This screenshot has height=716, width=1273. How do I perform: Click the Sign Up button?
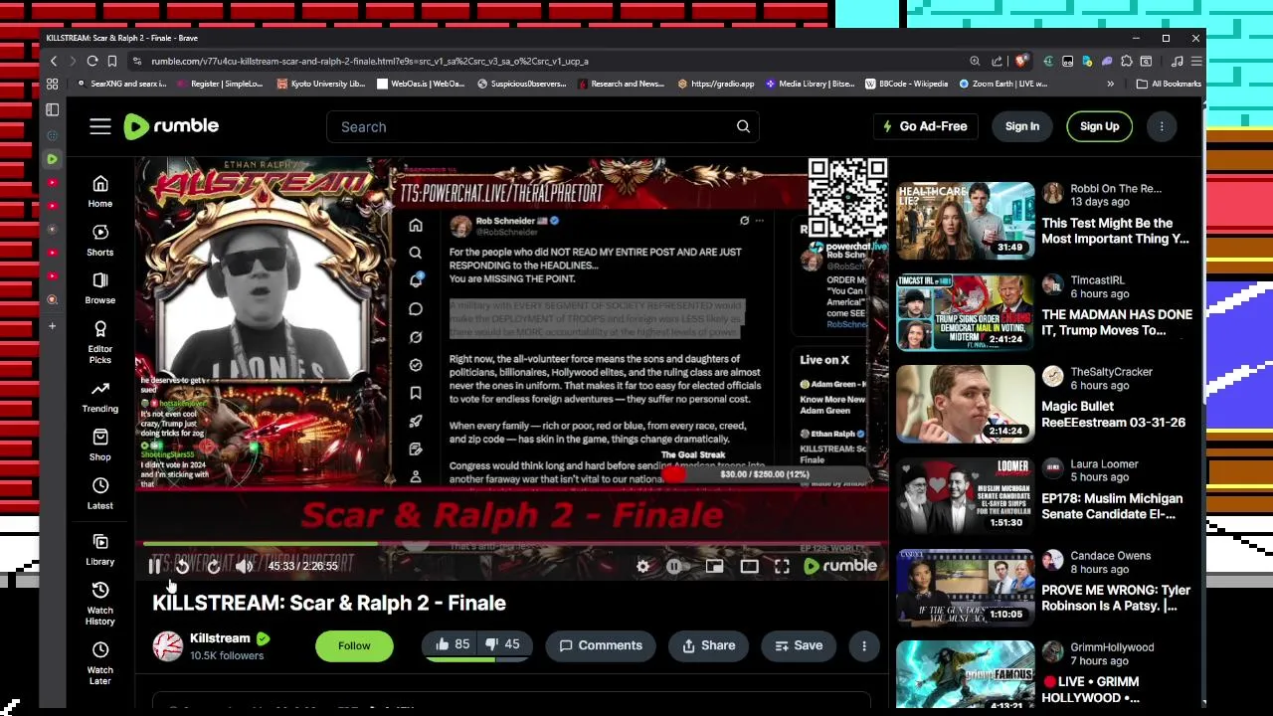(1099, 126)
